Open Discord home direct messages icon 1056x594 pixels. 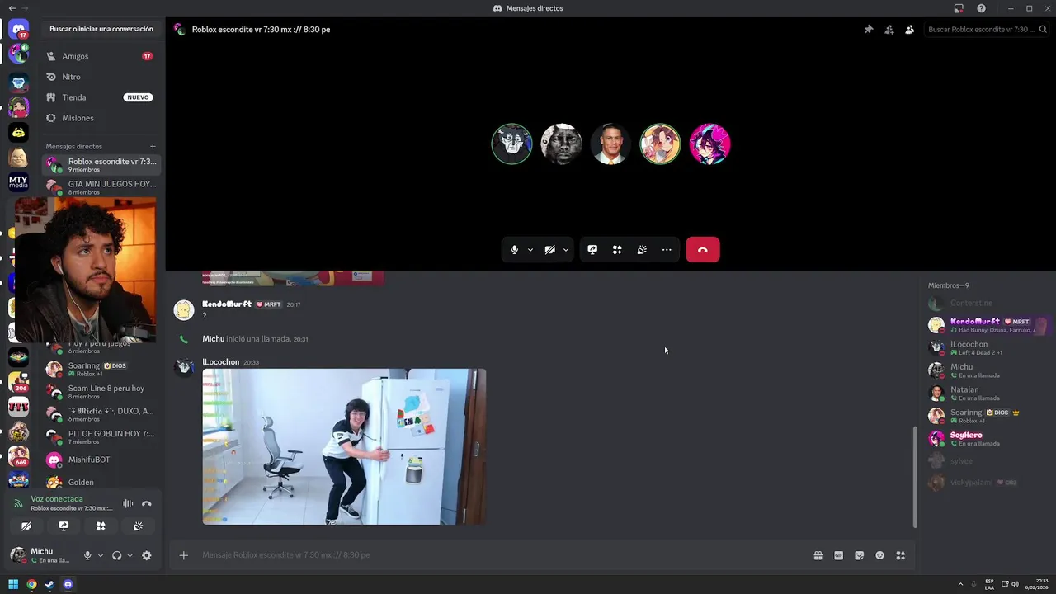[x=18, y=30]
